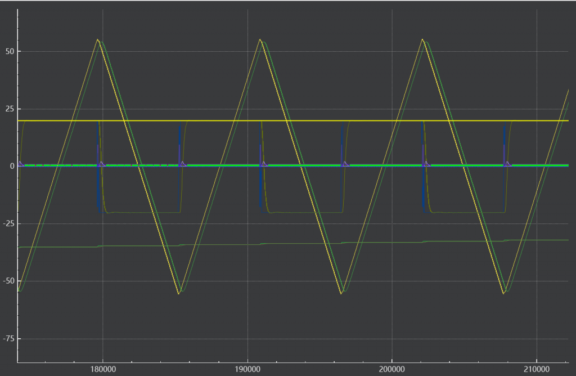
Task: Select the triangle wave trough before 210000
Action: [x=503, y=293]
